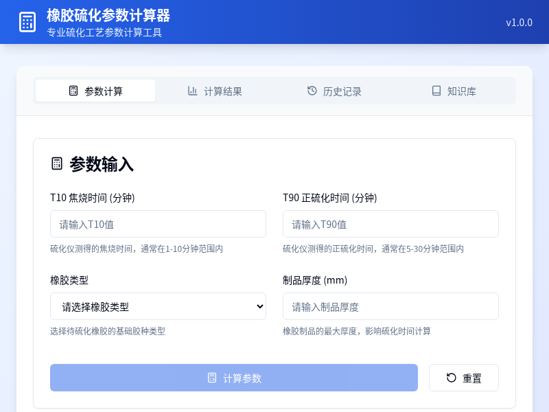This screenshot has height=412, width=549.
Task: Focus the T10 焦烧时间 input field
Action: point(158,224)
